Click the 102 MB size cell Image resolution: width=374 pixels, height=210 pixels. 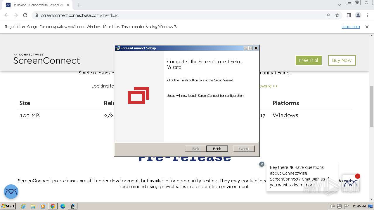click(30, 116)
